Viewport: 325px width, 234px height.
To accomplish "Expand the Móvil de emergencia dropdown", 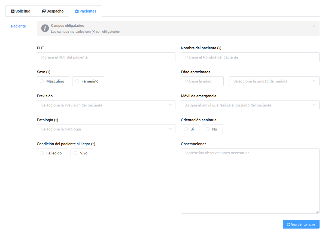I will point(250,105).
